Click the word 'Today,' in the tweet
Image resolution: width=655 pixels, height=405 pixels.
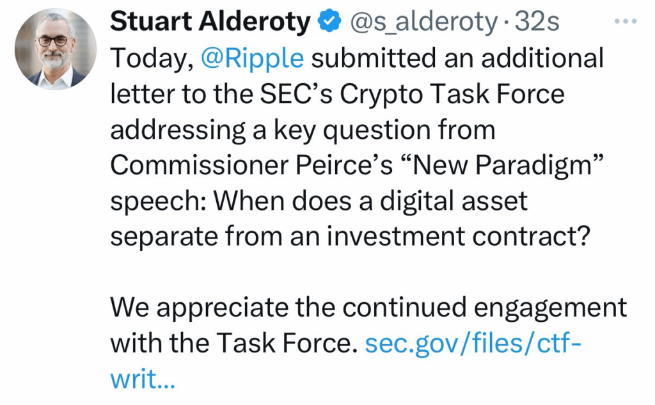(152, 58)
